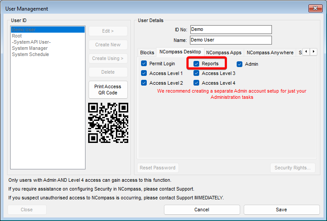Open the NCompass Apps tab
This screenshot has height=221, width=327.
(224, 52)
